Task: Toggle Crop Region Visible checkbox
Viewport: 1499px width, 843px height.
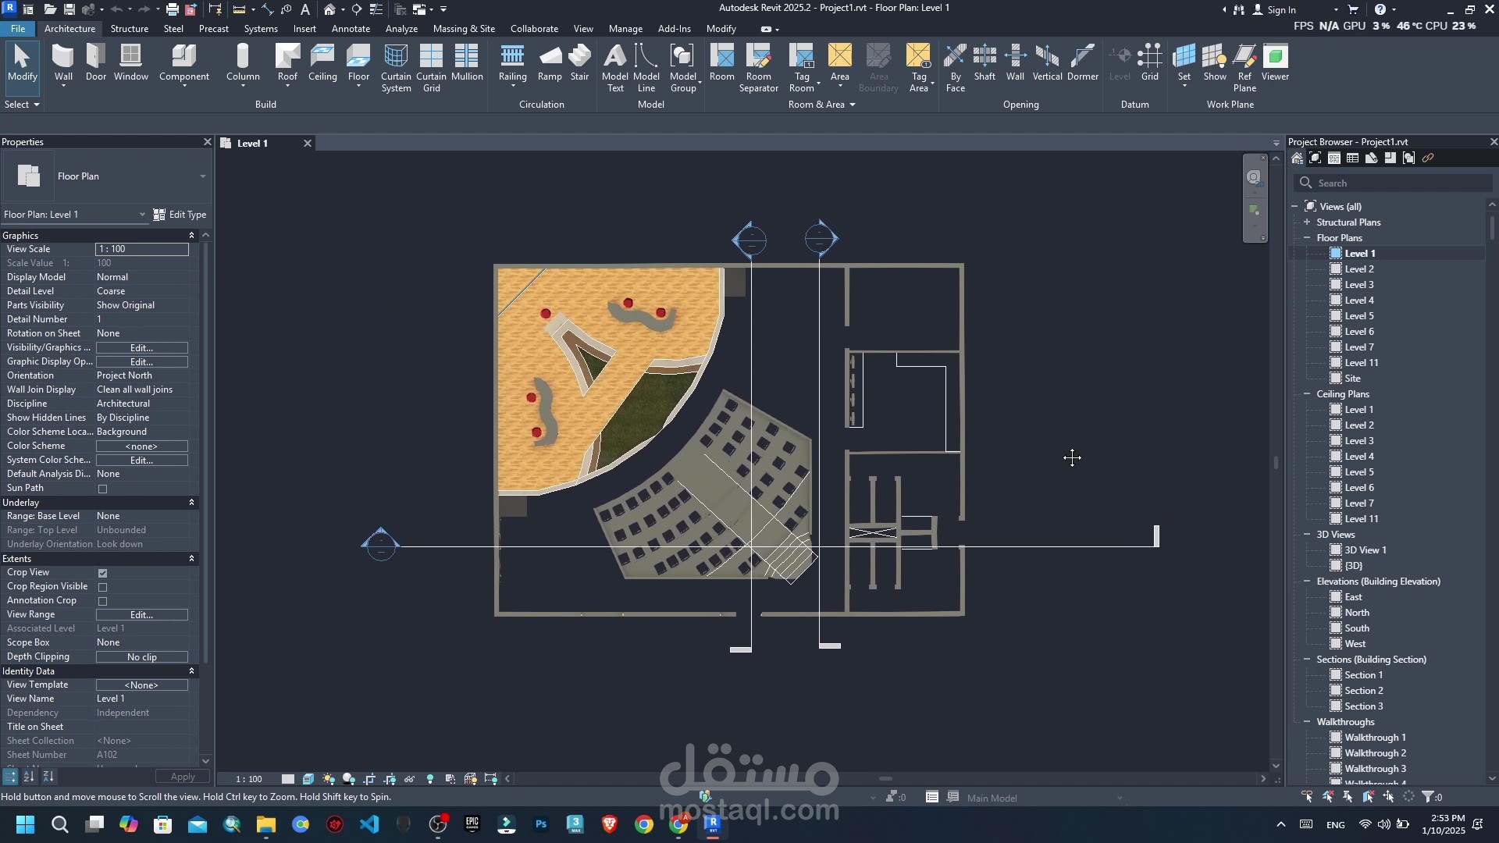Action: [102, 587]
